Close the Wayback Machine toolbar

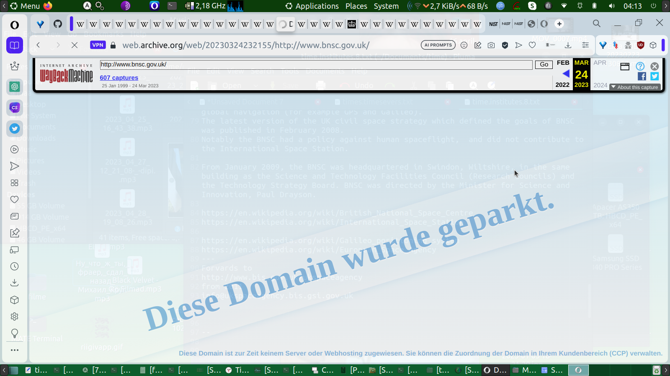tap(655, 66)
